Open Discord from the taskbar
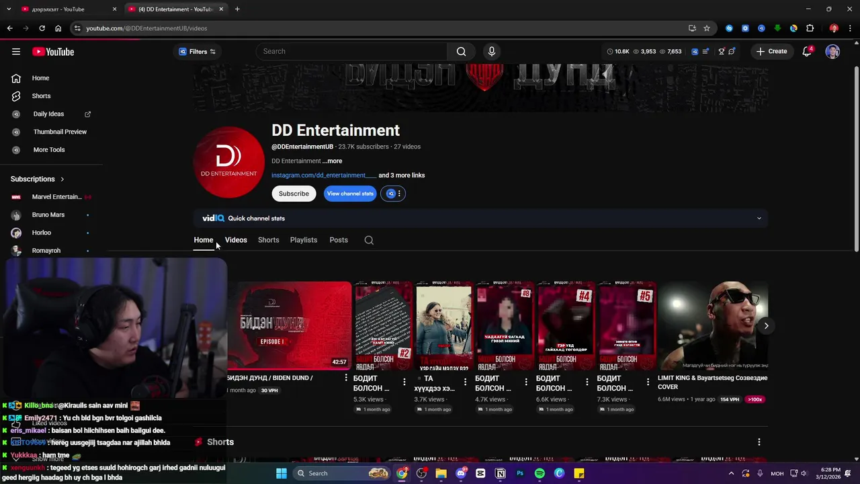 click(x=461, y=473)
